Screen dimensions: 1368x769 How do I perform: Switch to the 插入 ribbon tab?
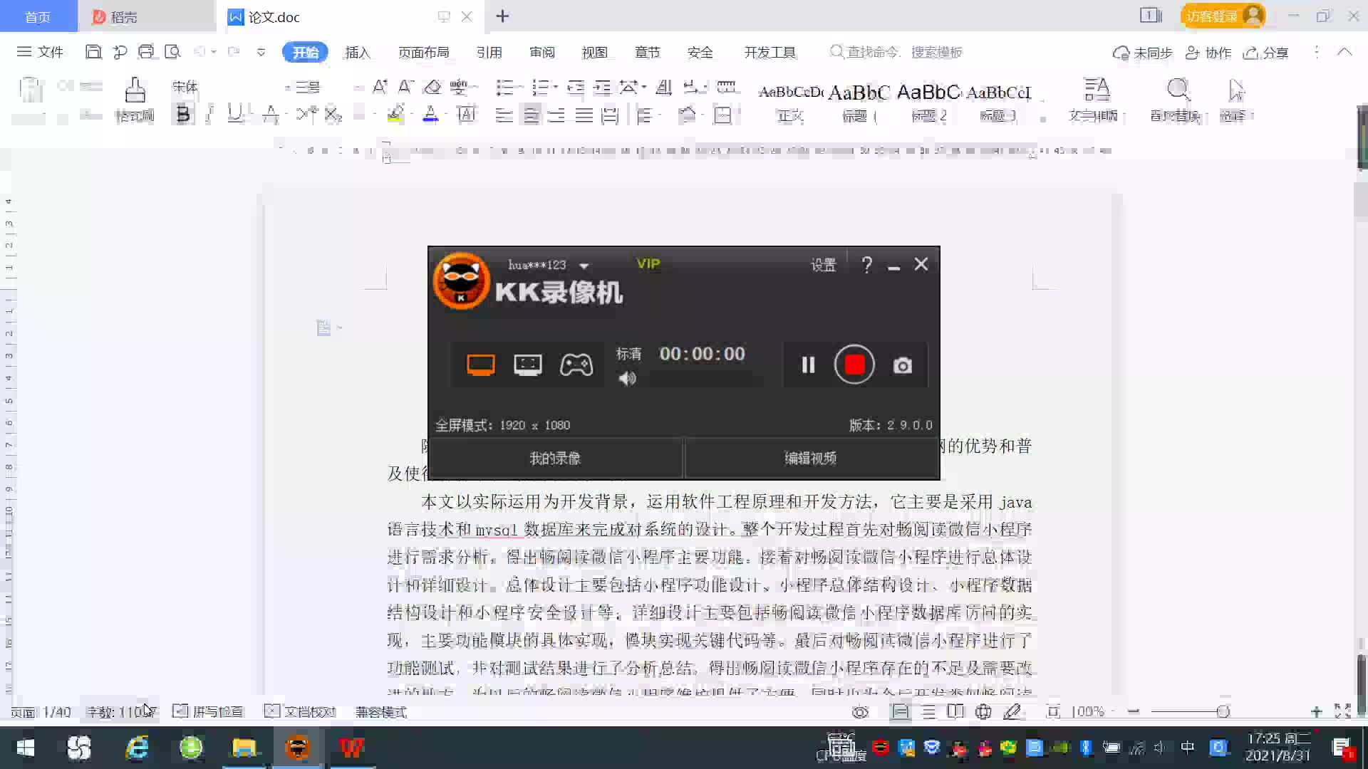tap(358, 52)
